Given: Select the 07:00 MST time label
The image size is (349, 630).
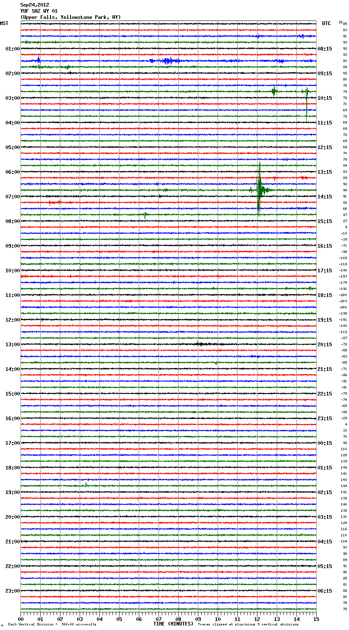Looking at the screenshot, I should pyautogui.click(x=13, y=197).
